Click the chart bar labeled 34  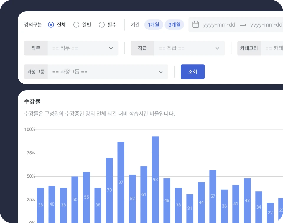pos(259,207)
